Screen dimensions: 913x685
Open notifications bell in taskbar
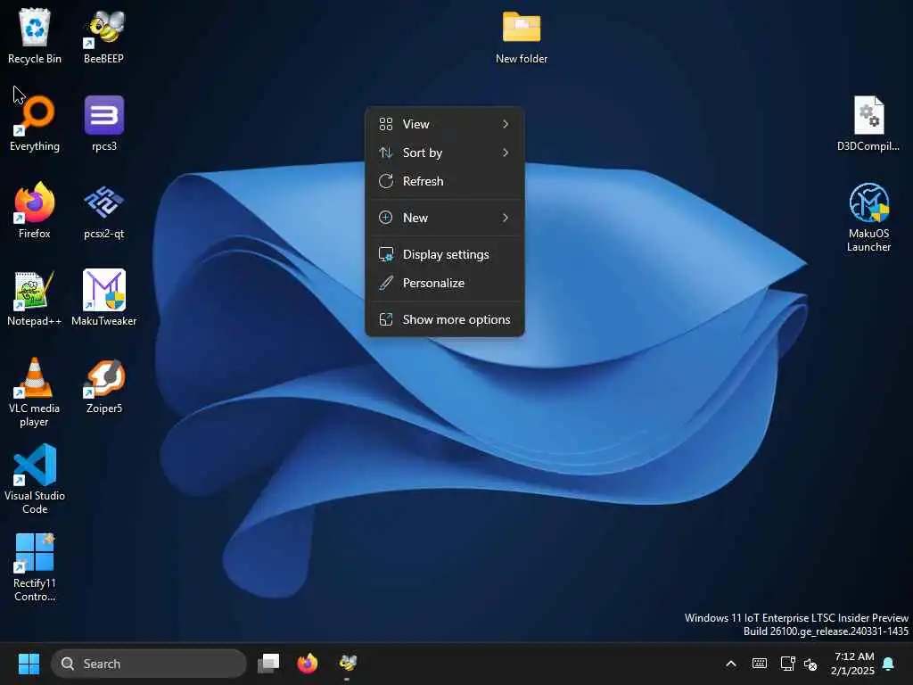tap(889, 664)
